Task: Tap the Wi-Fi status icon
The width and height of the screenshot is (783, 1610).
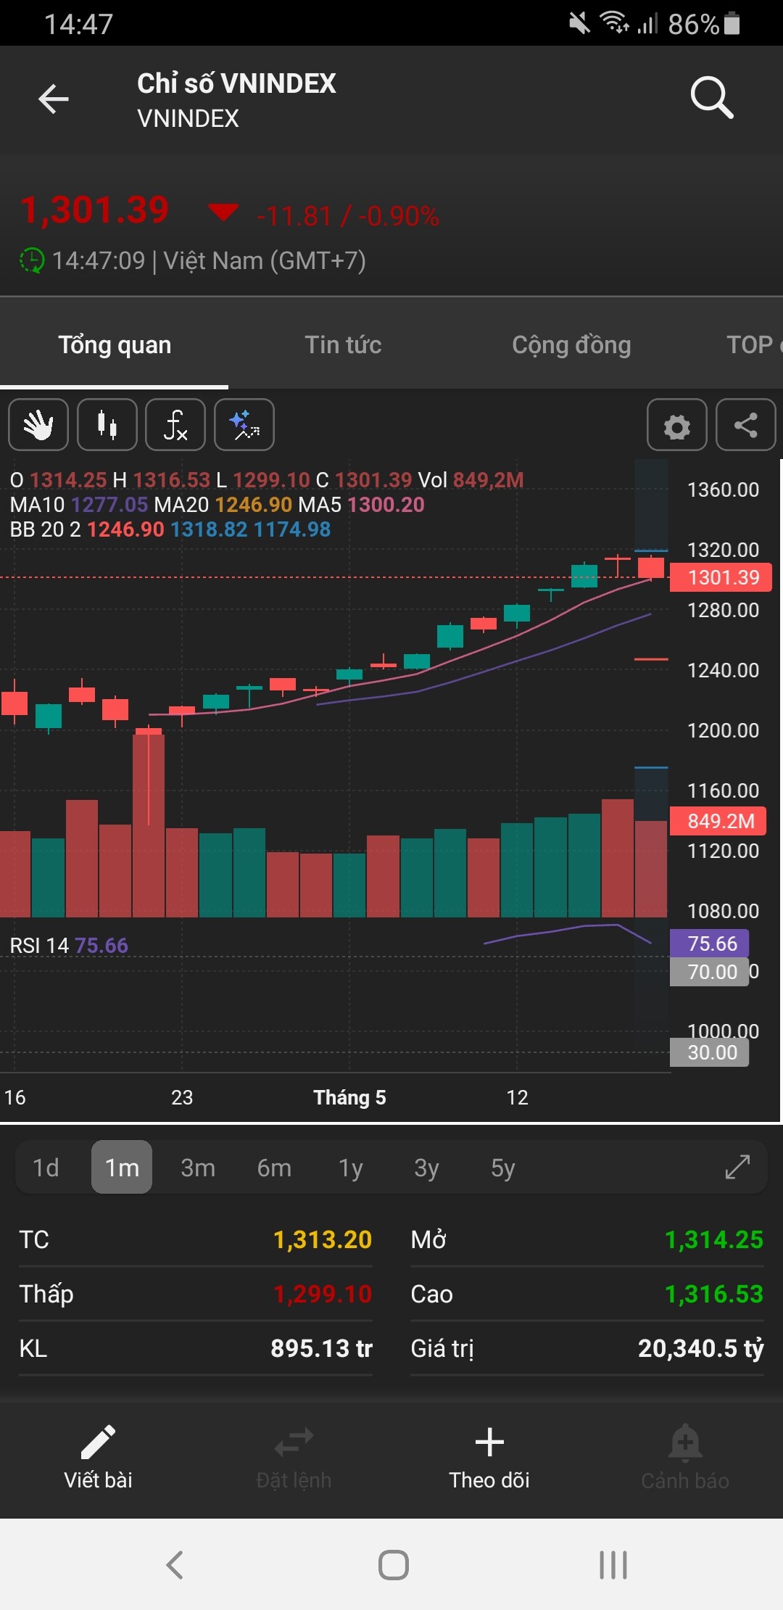Action: click(614, 23)
